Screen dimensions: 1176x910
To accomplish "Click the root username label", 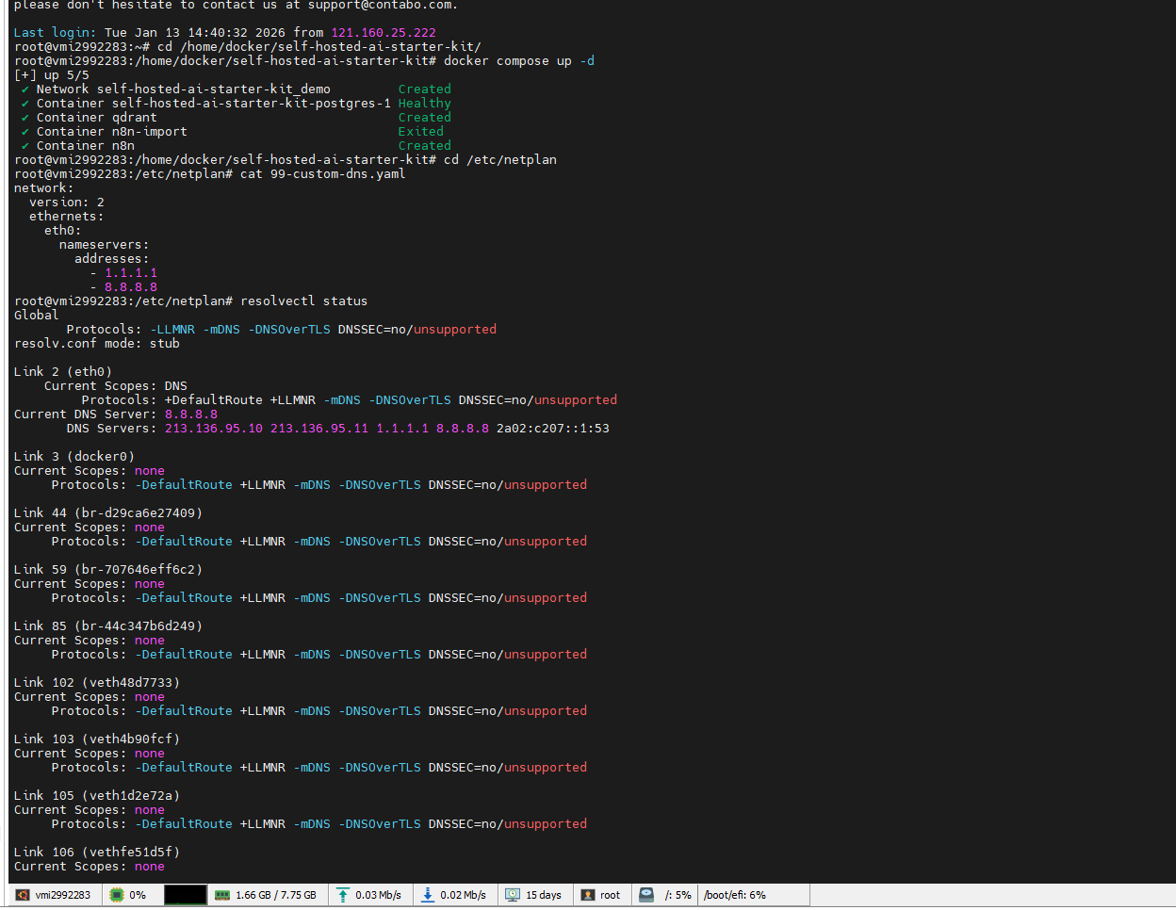I will pyautogui.click(x=611, y=895).
